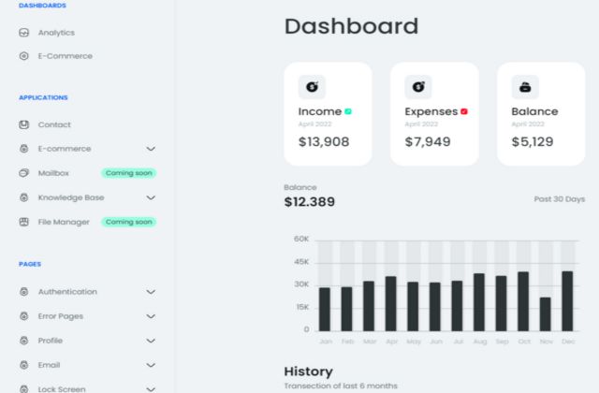Click the Balance card wallet icon
Viewport: 599px width, 393px height.
pos(524,87)
